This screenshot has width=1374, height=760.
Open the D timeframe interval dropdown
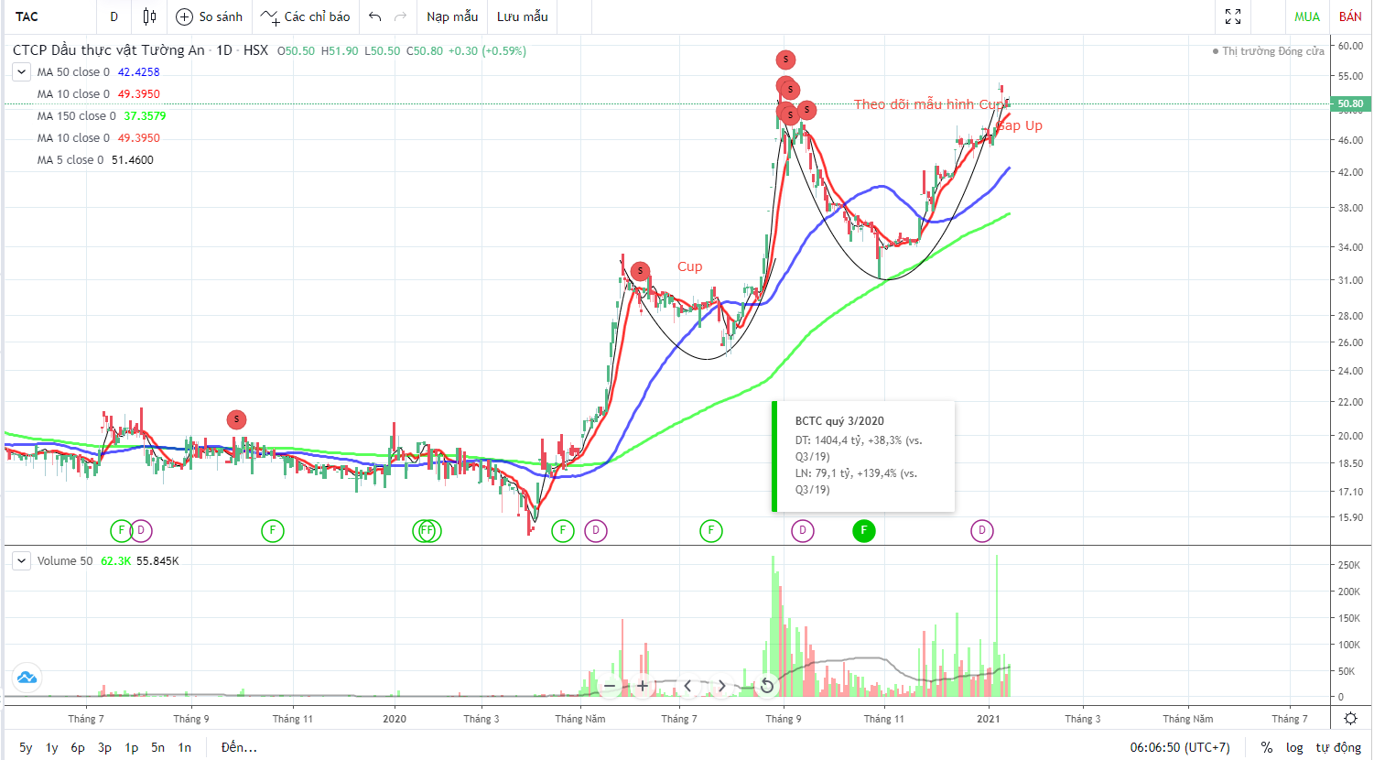(114, 16)
